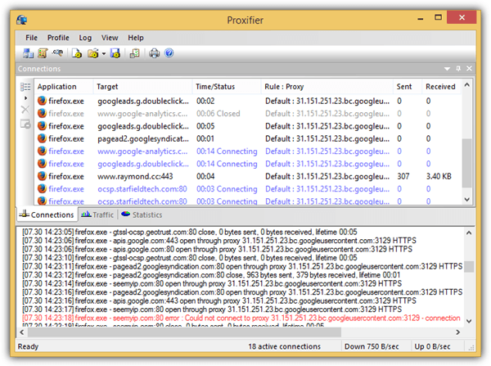Click Firefox icon in the www.raymond.cc:443 row
Viewport: 491px width, 366px height.
pos(42,176)
